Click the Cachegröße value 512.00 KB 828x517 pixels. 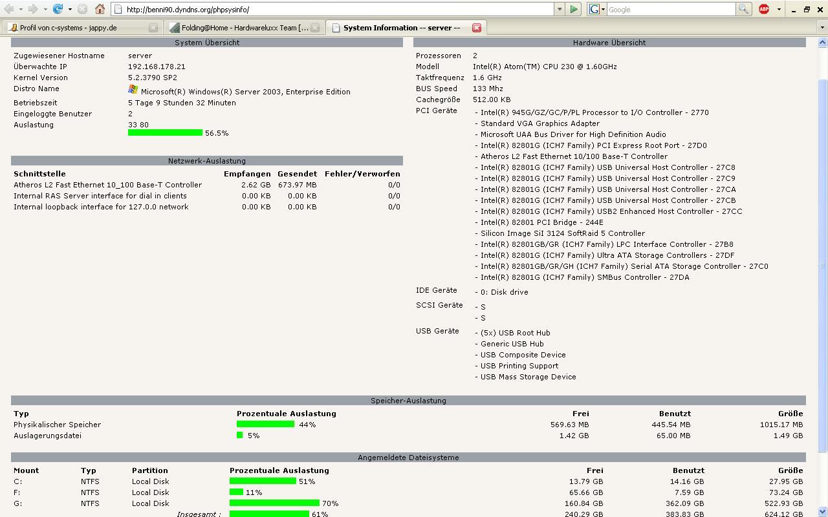pos(492,99)
